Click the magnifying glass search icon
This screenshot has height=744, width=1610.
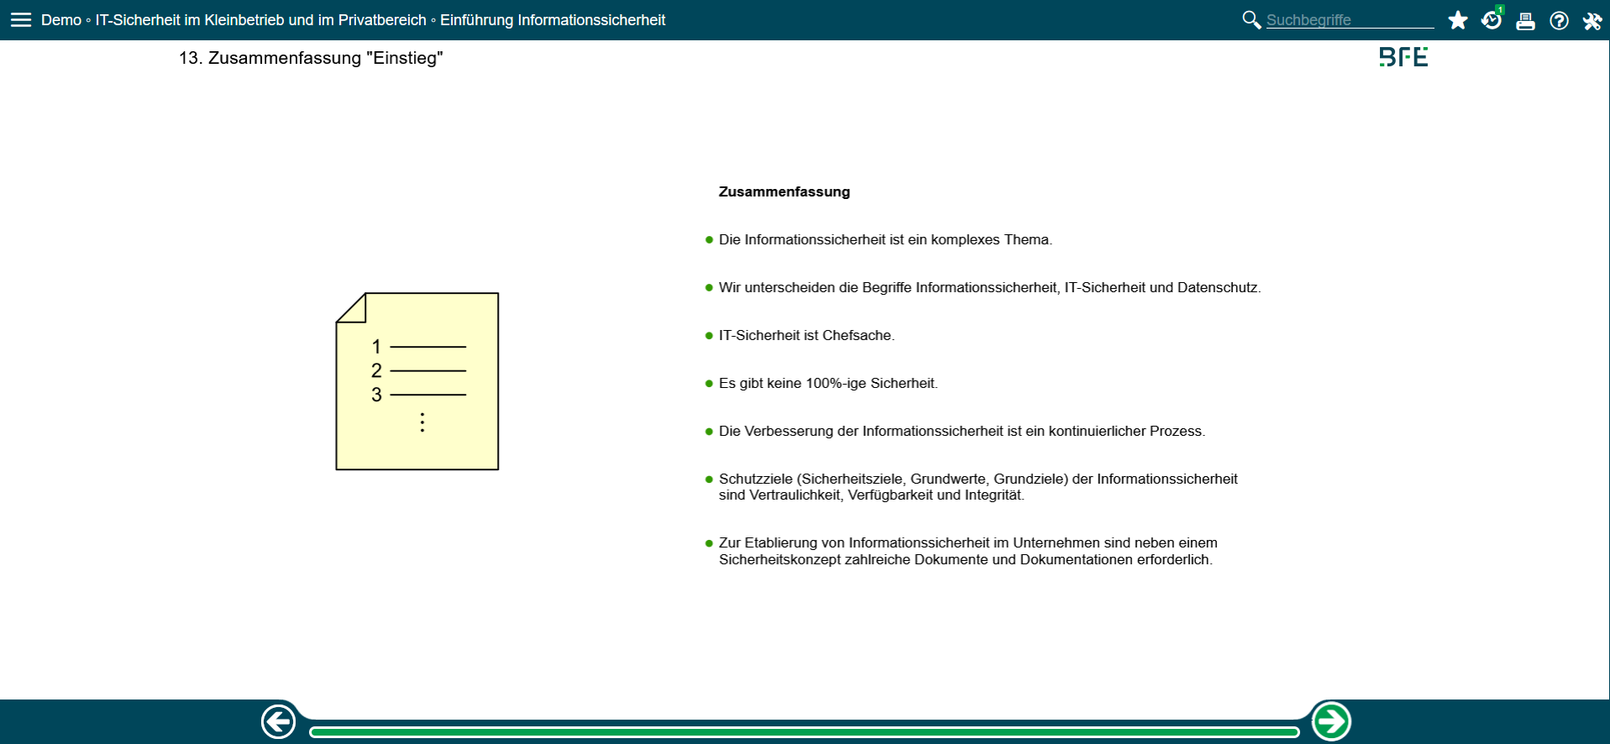1251,19
